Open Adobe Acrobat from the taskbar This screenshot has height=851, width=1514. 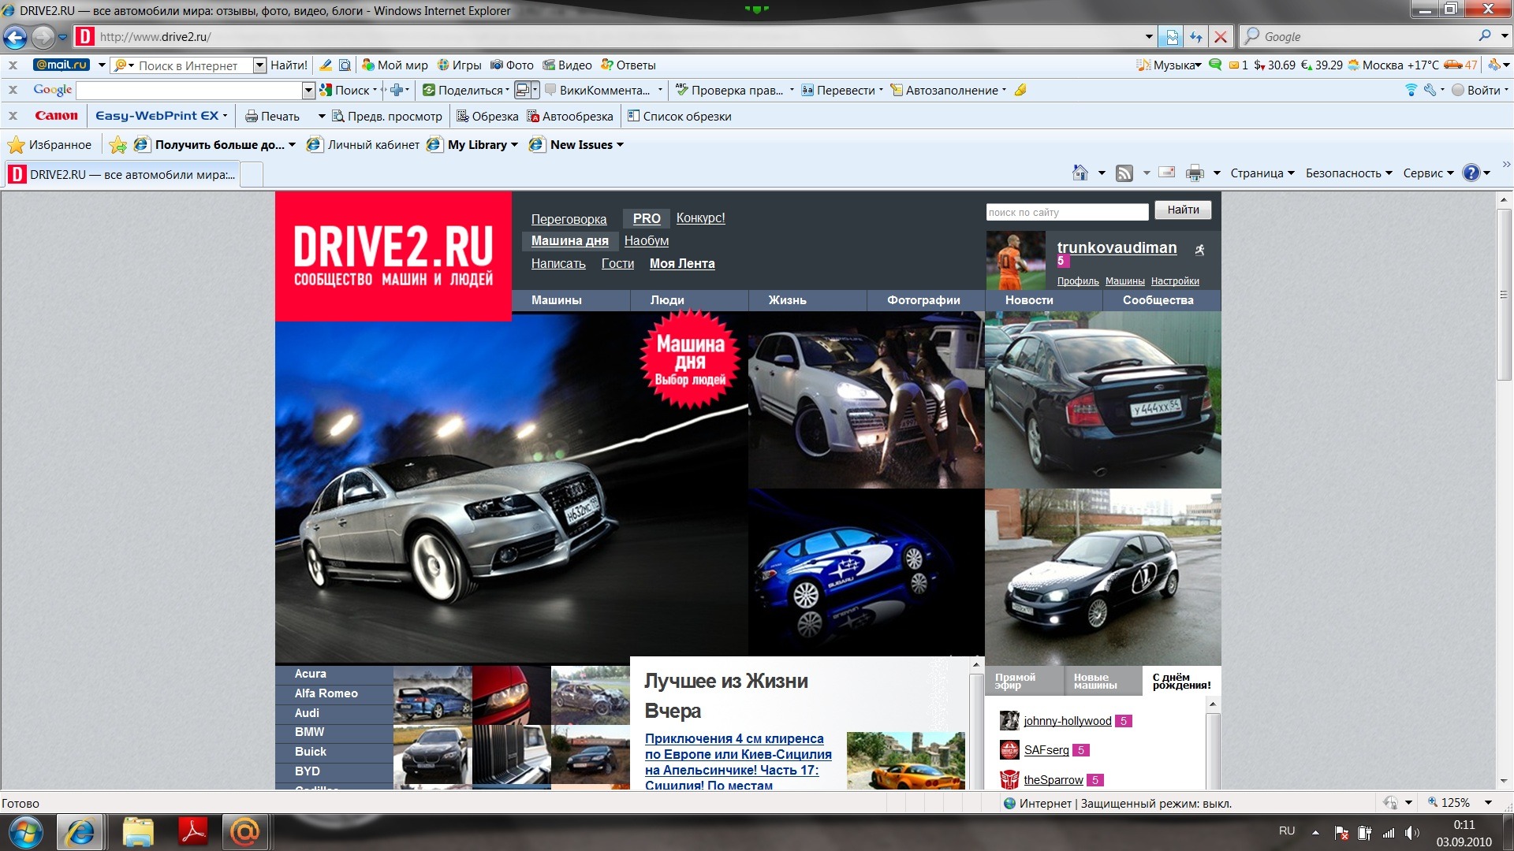192,831
